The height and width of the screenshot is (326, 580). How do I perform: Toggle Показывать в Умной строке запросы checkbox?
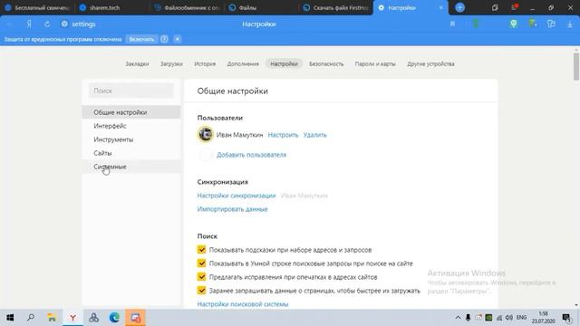201,264
